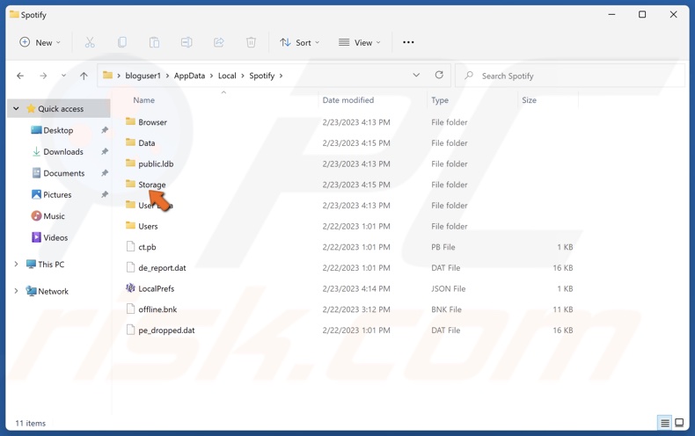This screenshot has height=436, width=695.
Task: Switch to large thumbnails view layout
Action: click(679, 423)
